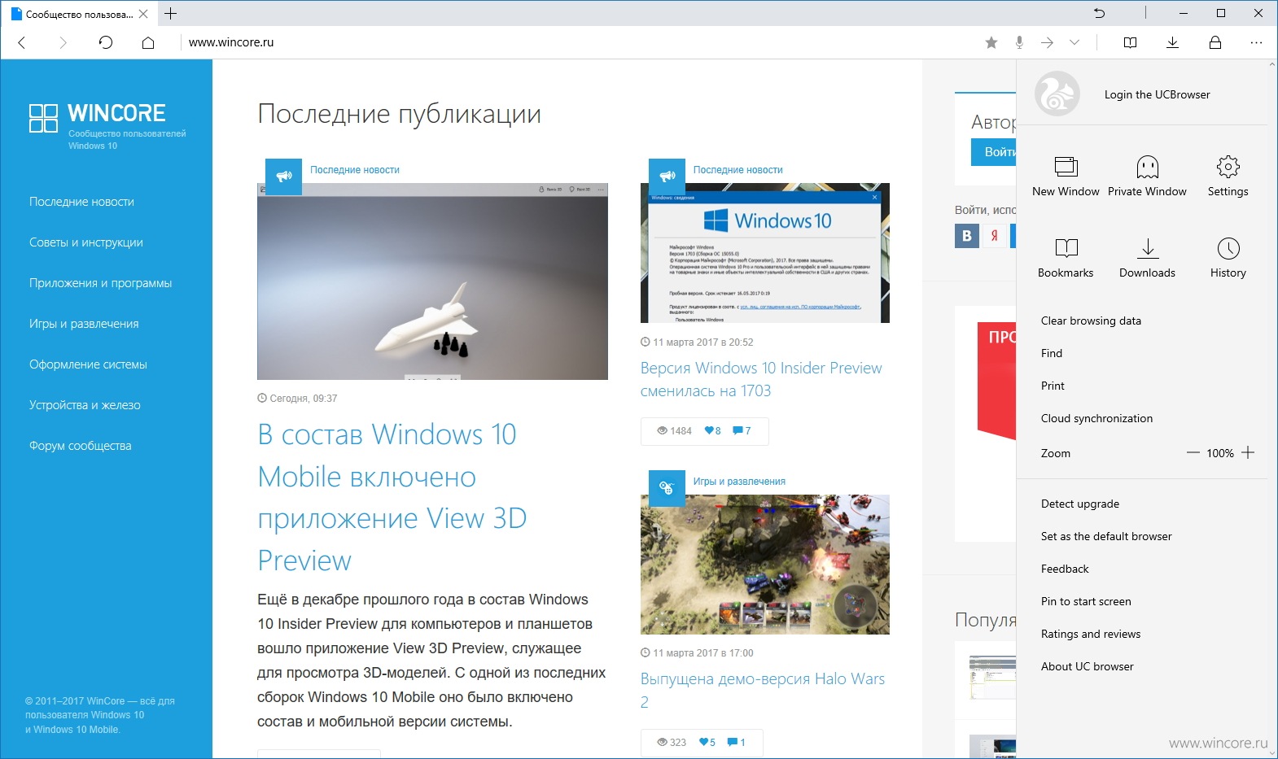1278x759 pixels.
Task: Click the gamepad category icon
Action: pos(667,488)
